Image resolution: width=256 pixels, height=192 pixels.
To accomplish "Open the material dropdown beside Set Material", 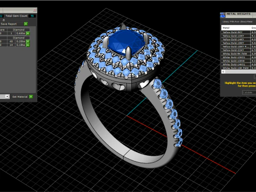I will point(7,97).
